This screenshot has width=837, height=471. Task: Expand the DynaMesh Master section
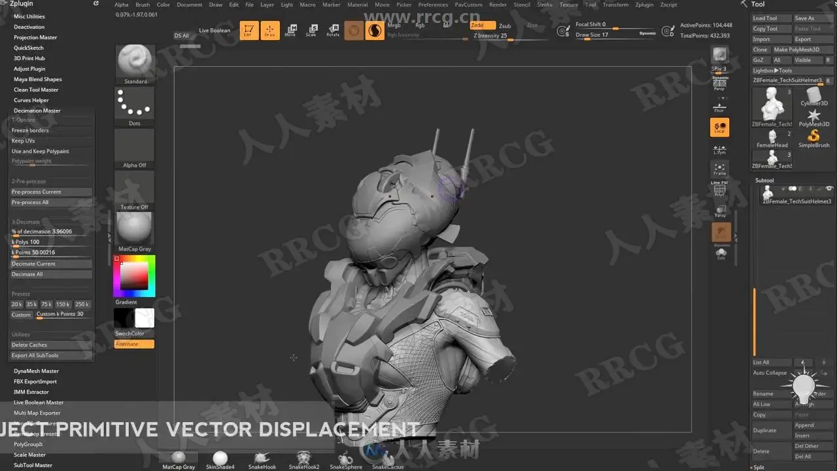[x=37, y=371]
